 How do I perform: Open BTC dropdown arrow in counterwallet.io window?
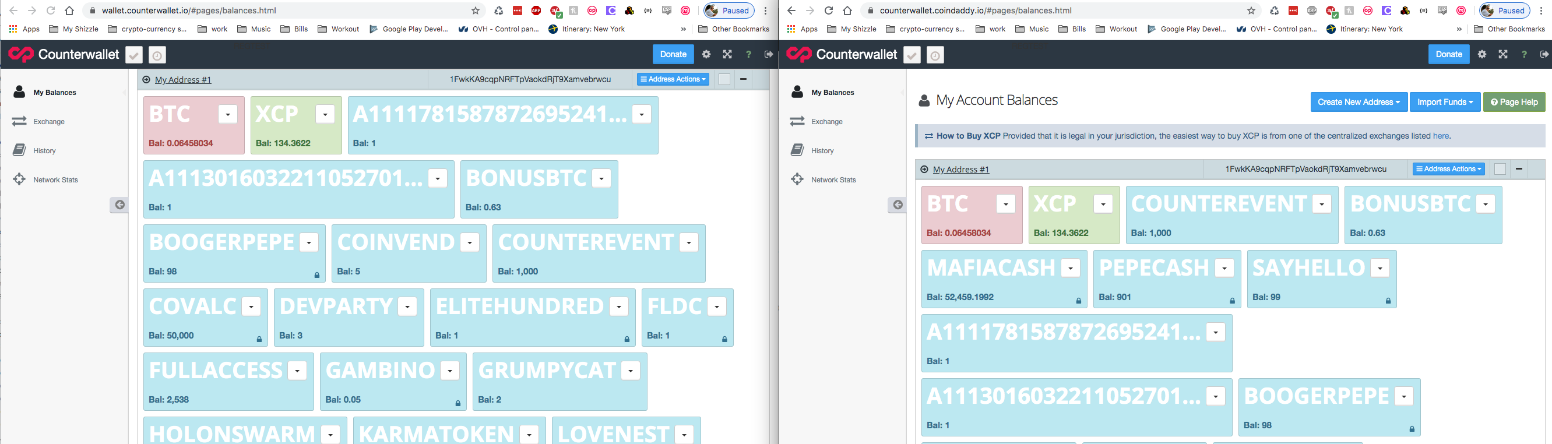[x=228, y=114]
